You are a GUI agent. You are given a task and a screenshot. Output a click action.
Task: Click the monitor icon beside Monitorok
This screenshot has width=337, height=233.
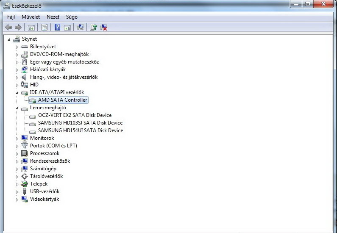coord(25,138)
